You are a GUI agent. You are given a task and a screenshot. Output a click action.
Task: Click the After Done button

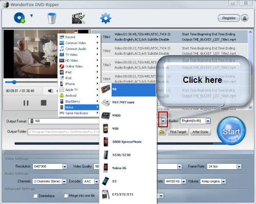point(200,132)
